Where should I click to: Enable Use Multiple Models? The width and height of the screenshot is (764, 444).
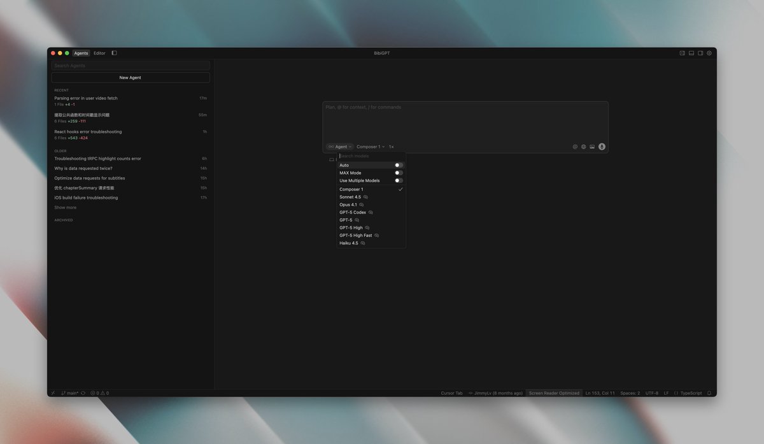point(399,180)
